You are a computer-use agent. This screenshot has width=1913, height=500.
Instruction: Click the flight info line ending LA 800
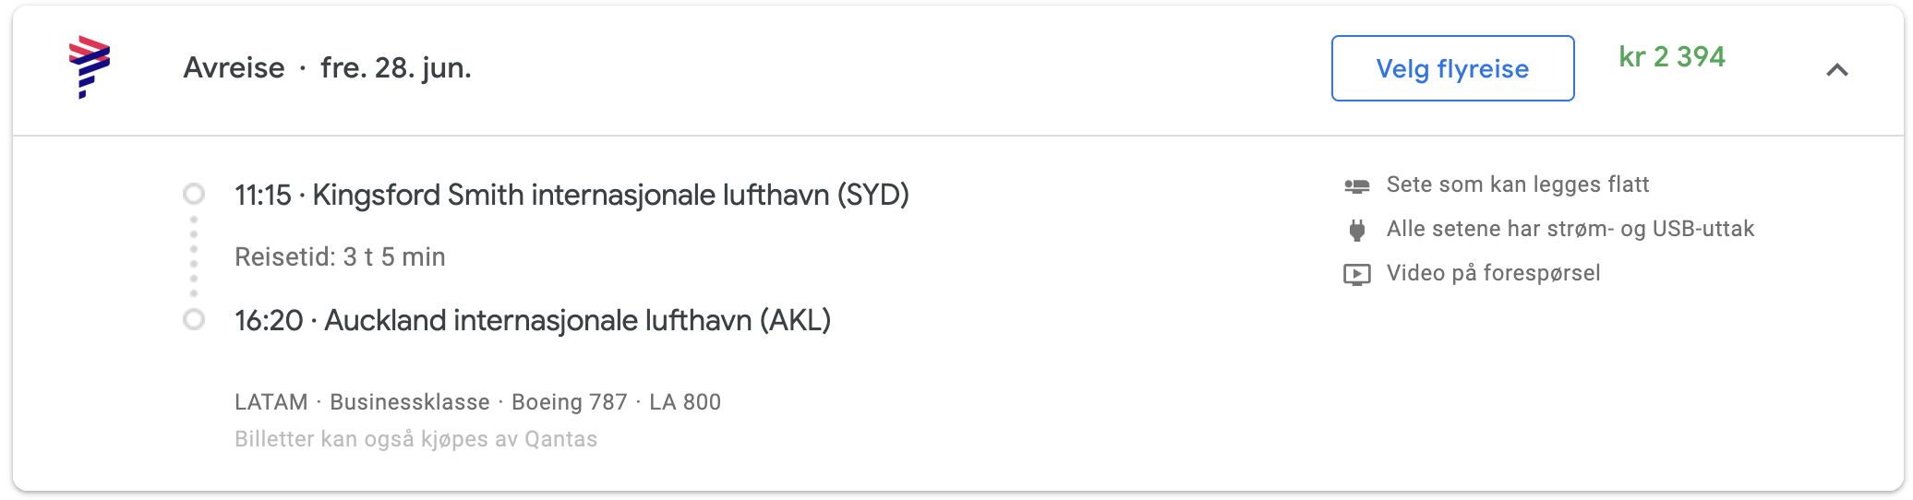click(477, 402)
